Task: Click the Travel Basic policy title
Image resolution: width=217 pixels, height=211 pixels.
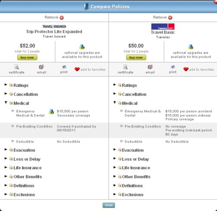Action: [163, 32]
